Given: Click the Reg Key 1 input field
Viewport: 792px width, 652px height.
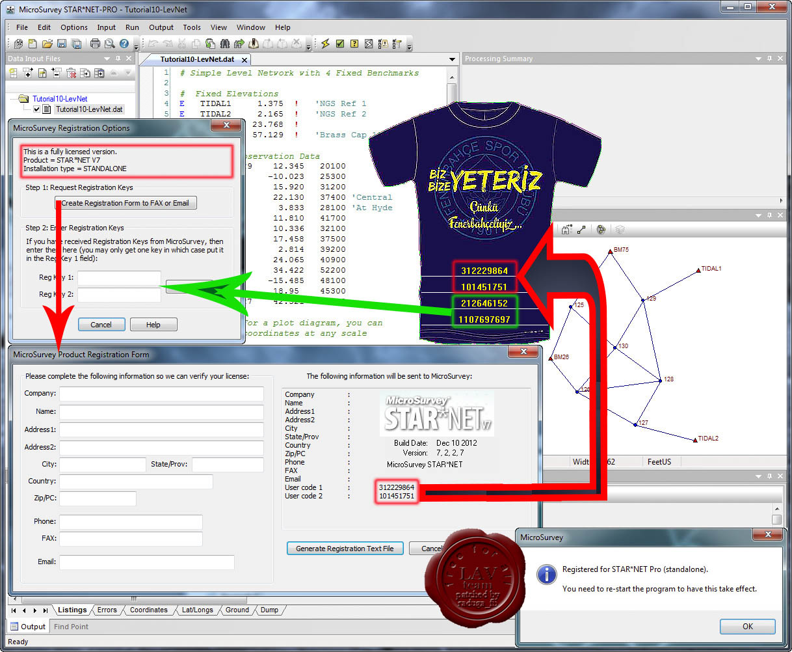Looking at the screenshot, I should click(119, 278).
